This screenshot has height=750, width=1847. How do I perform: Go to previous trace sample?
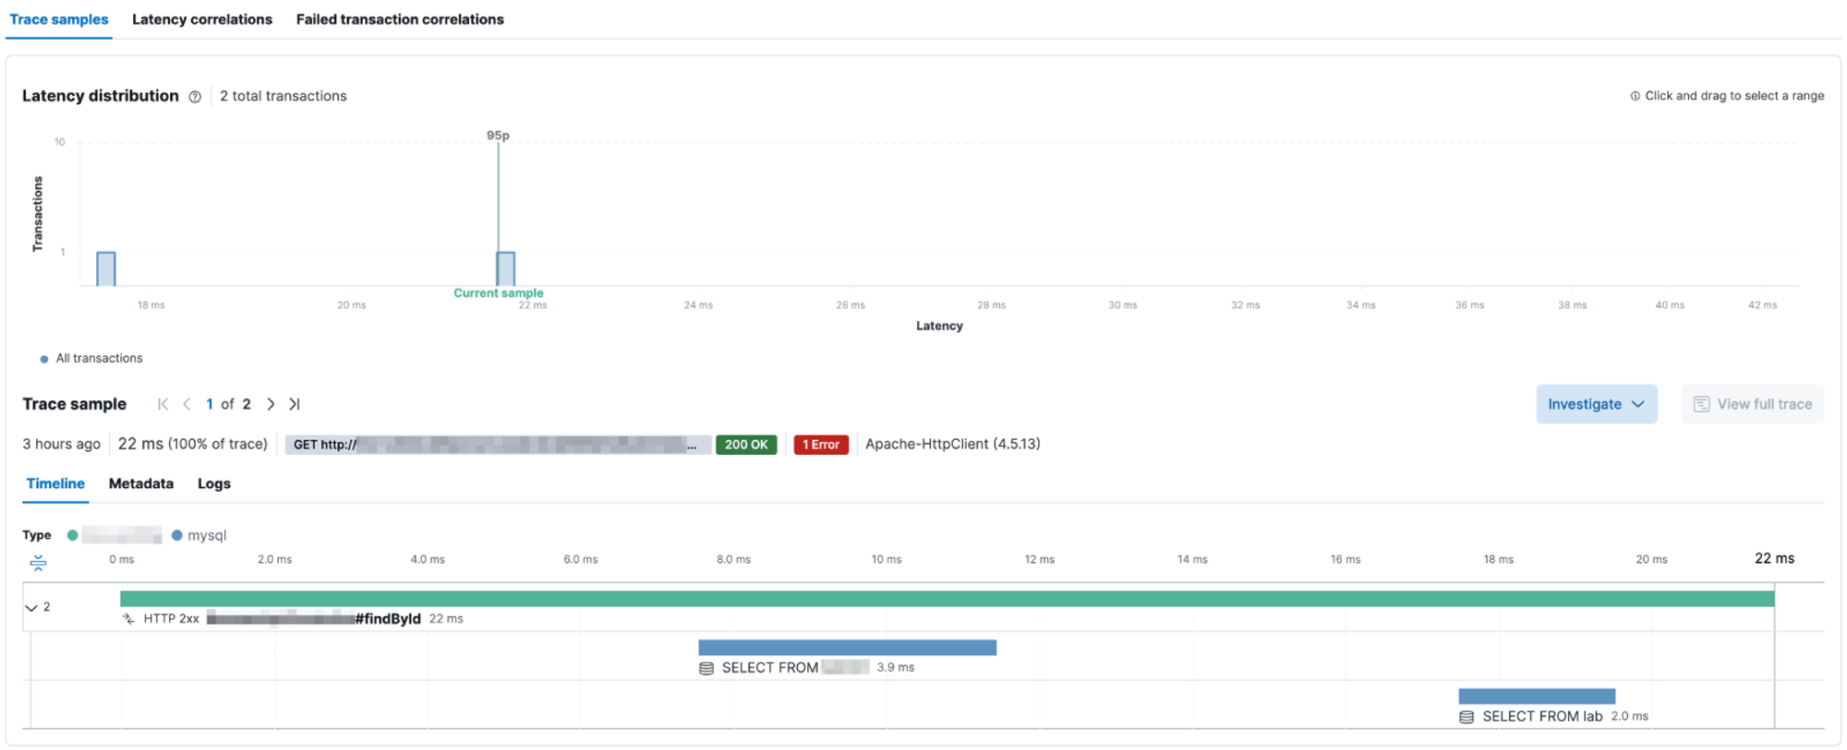pyautogui.click(x=187, y=404)
